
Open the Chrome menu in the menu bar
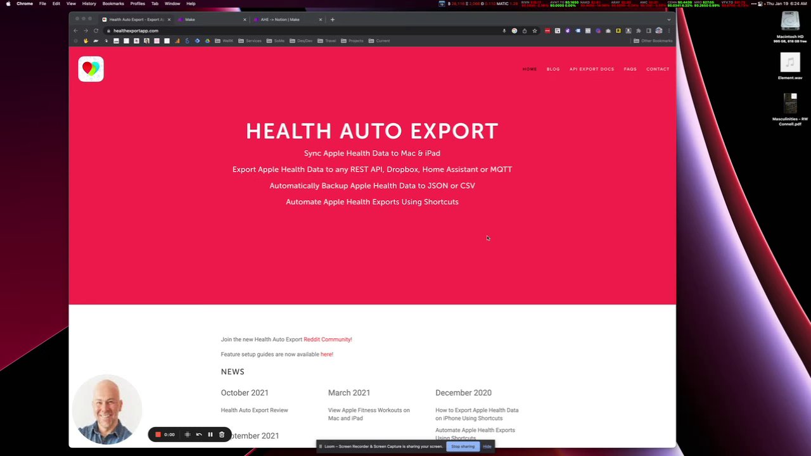pos(25,4)
